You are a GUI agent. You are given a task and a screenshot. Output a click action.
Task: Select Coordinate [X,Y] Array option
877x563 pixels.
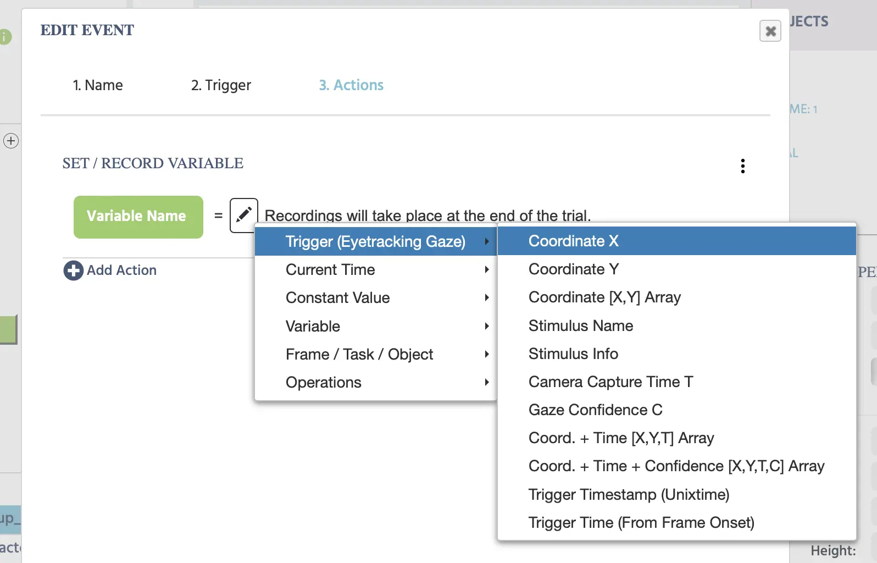click(x=604, y=297)
